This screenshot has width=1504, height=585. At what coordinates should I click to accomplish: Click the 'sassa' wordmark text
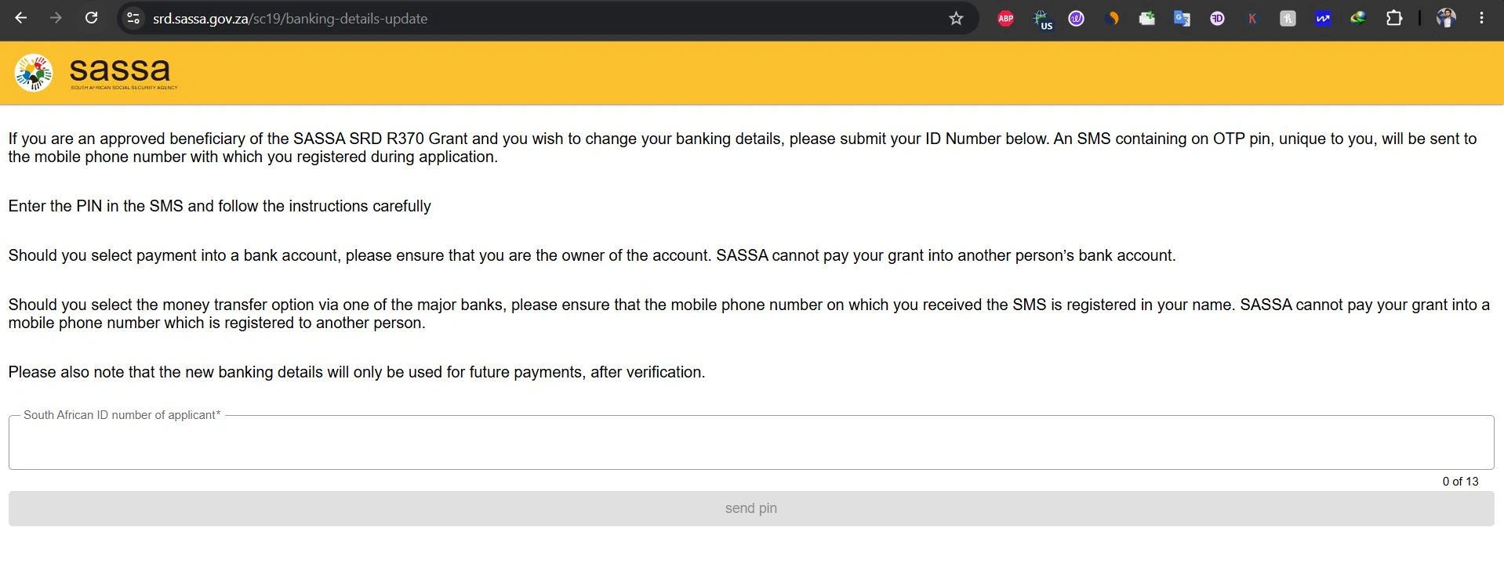pyautogui.click(x=120, y=70)
